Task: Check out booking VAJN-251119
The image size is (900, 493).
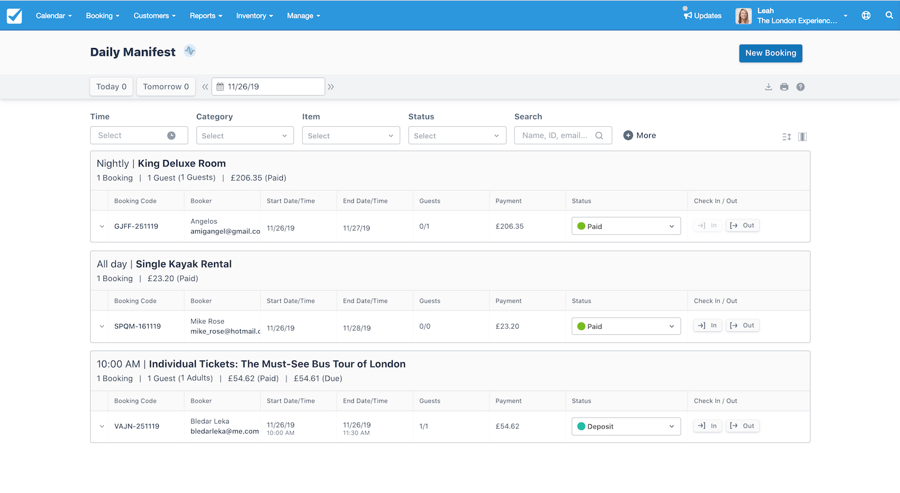Action: [x=742, y=426]
